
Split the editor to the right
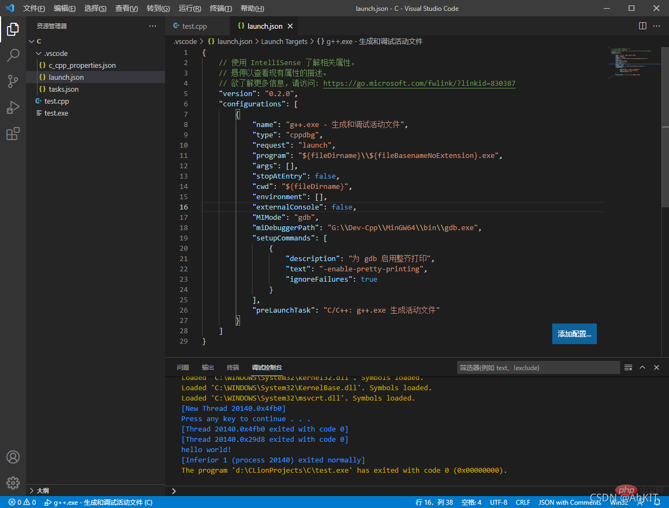tap(642, 26)
